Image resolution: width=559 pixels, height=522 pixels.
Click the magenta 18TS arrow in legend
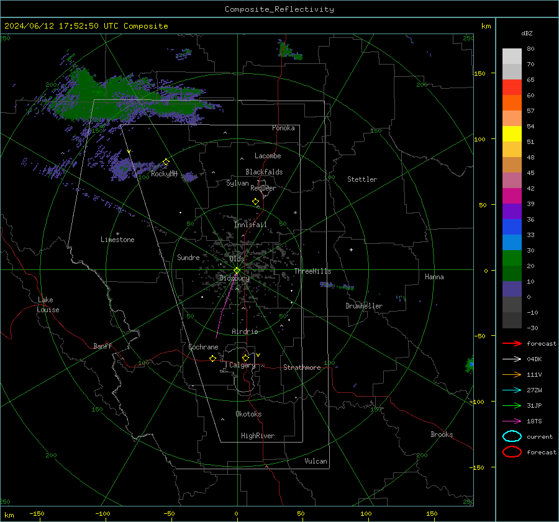pos(512,421)
